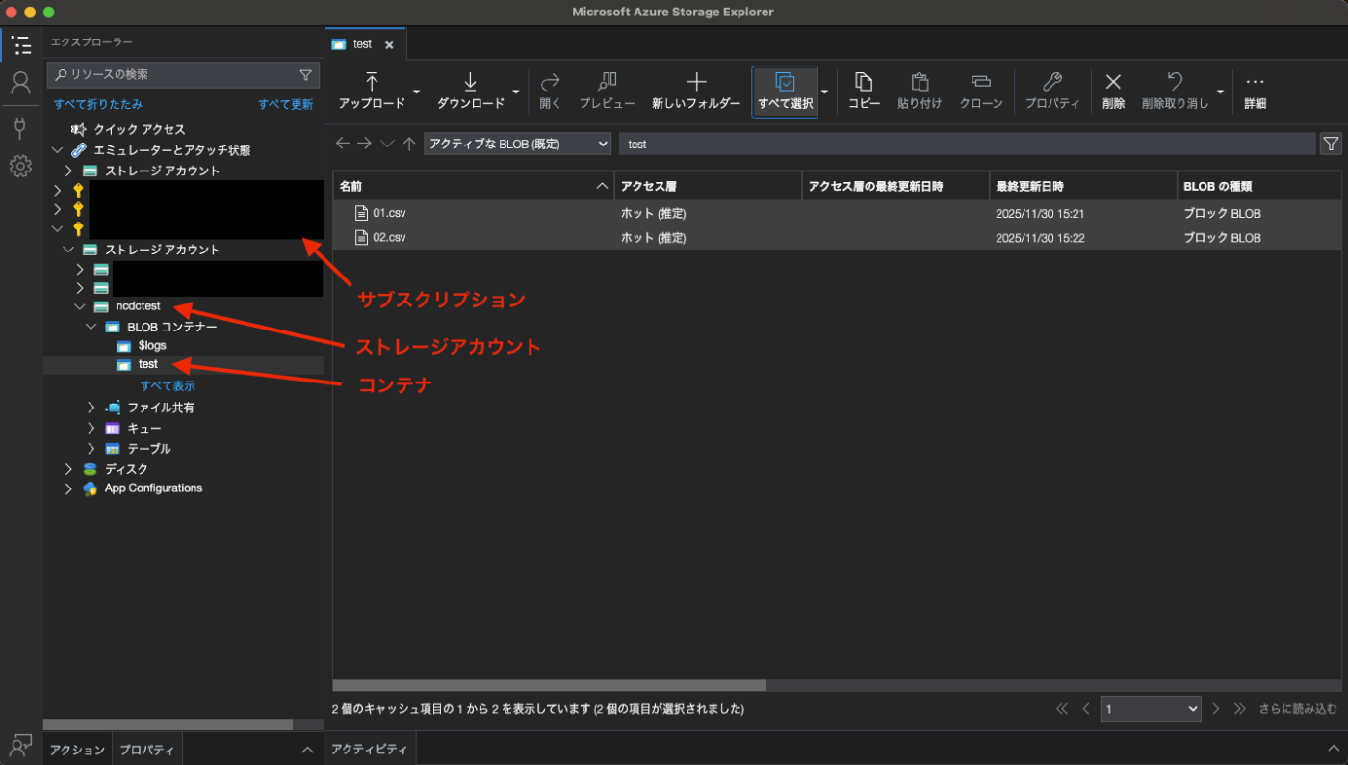Click the 削除取り消し undelete button
This screenshot has width=1348, height=765.
point(1175,92)
